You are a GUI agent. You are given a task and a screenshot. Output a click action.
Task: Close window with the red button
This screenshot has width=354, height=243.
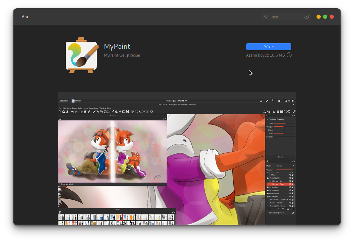pos(332,17)
